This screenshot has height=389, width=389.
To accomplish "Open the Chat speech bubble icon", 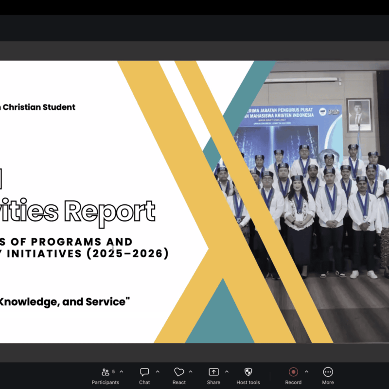I will pyautogui.click(x=144, y=372).
